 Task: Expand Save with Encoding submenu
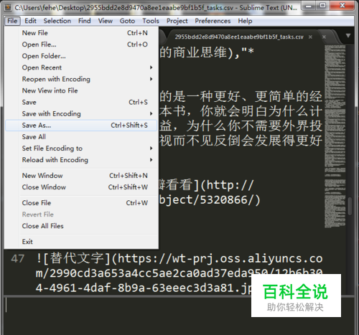tap(81, 114)
